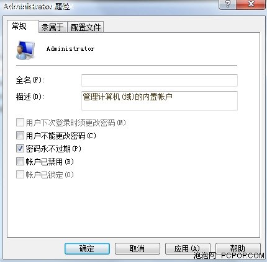Open the 配置文件 tab
Screen dimensions: 267x262
tap(86, 27)
